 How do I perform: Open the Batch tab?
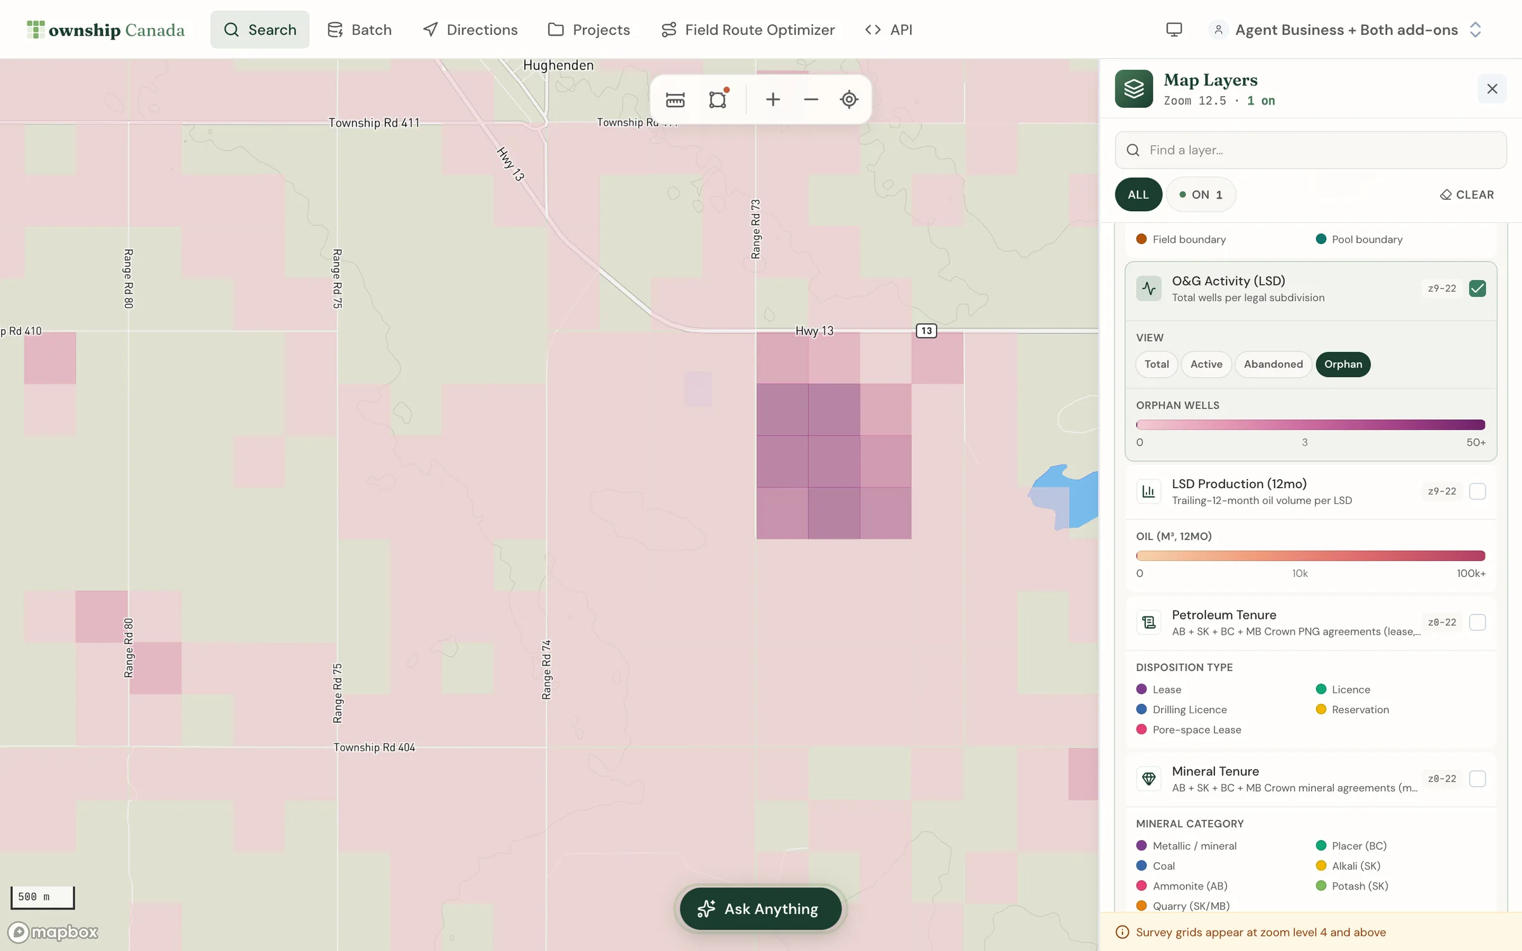click(x=359, y=30)
